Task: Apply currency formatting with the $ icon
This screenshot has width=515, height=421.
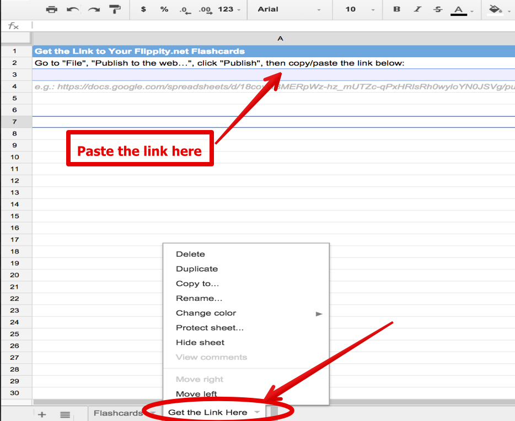Action: pyautogui.click(x=142, y=9)
